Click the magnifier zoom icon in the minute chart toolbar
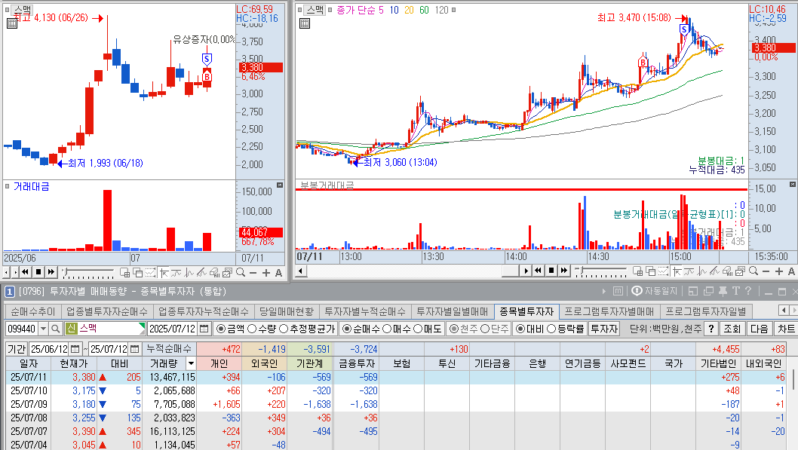The height and width of the screenshot is (450, 798). [753, 271]
